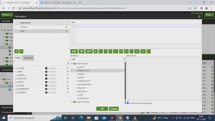Select the DATE_FROM_PARTS function
The height and width of the screenshot is (121, 215).
(x=84, y=84)
